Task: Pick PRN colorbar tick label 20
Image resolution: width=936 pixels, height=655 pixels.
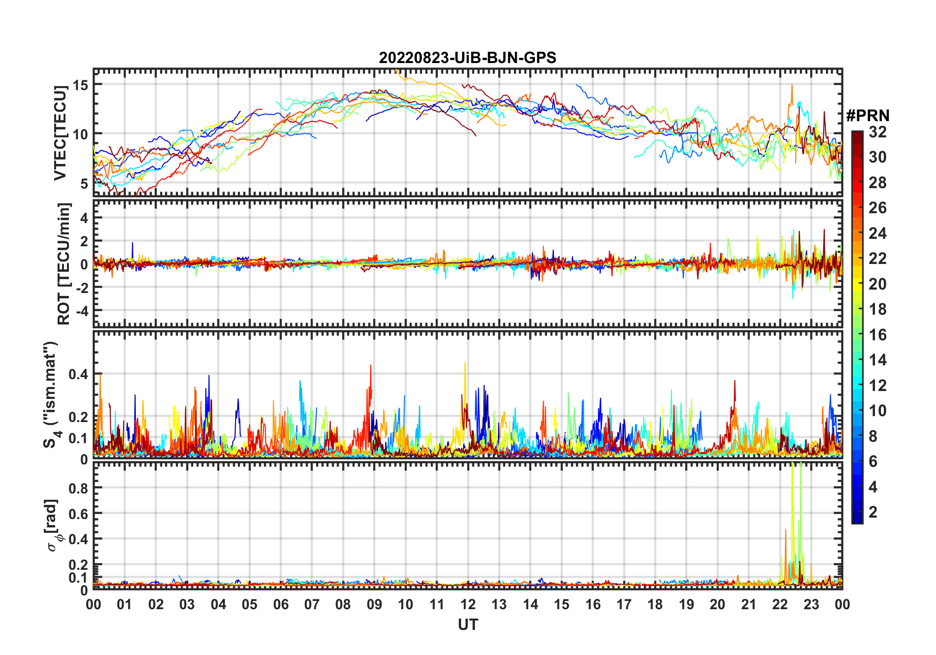Action: point(877,284)
